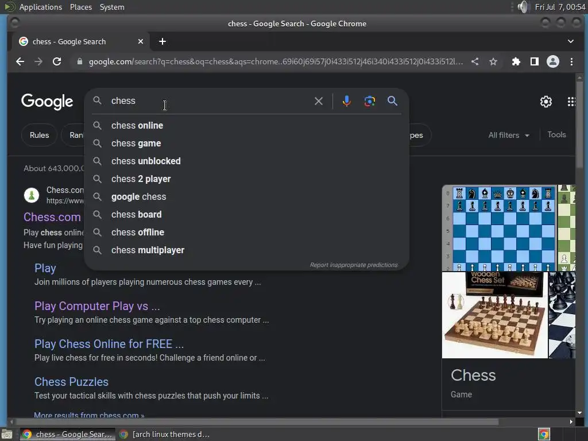Screen dimensions: 588x441
Task: Select the Rules filter chip
Action: coord(40,135)
